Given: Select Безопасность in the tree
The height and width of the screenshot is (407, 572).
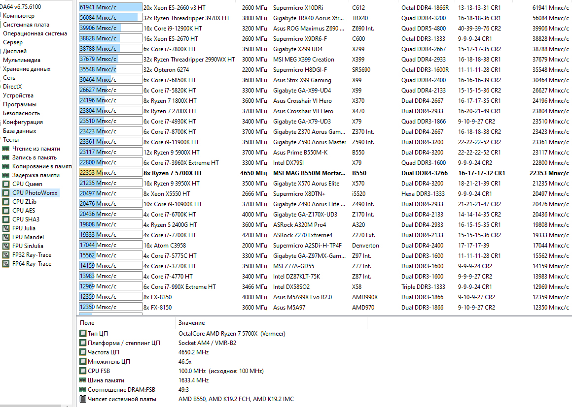Looking at the screenshot, I should (22, 113).
